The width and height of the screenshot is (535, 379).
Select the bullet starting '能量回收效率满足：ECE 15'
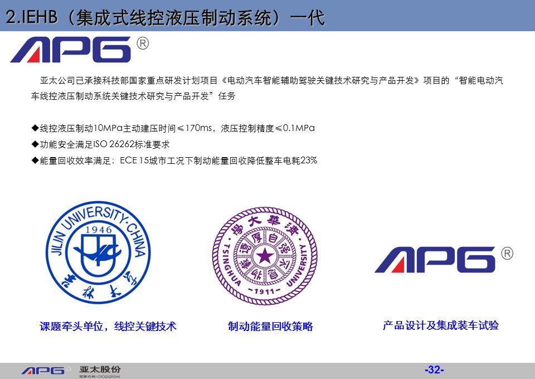click(x=174, y=161)
